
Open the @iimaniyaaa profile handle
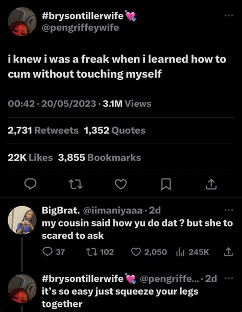click(x=112, y=211)
